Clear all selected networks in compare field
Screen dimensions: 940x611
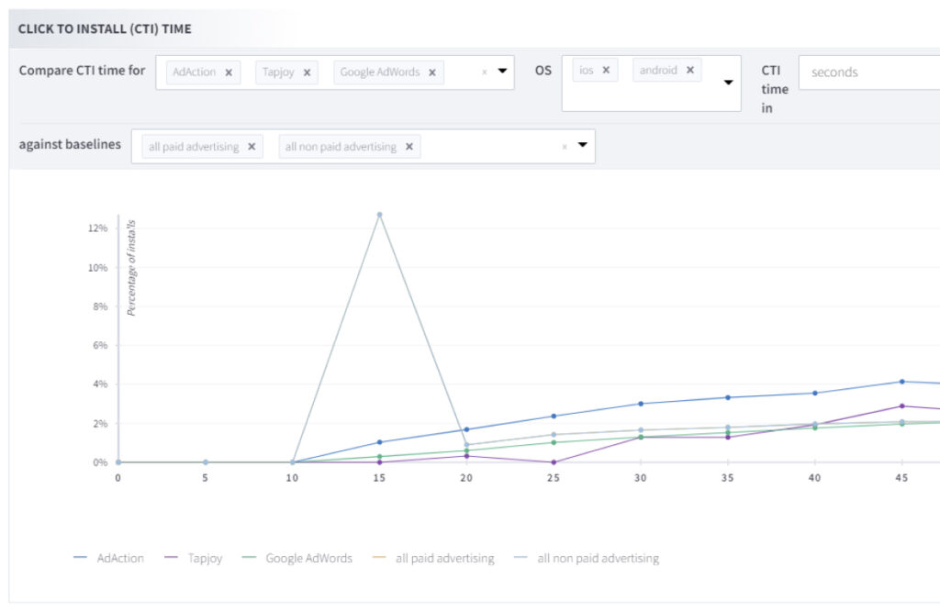coord(485,72)
